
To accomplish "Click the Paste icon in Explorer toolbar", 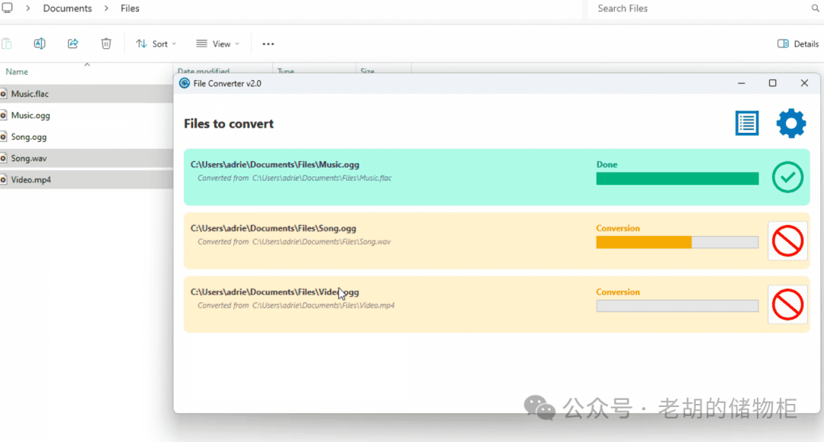I will (x=6, y=44).
